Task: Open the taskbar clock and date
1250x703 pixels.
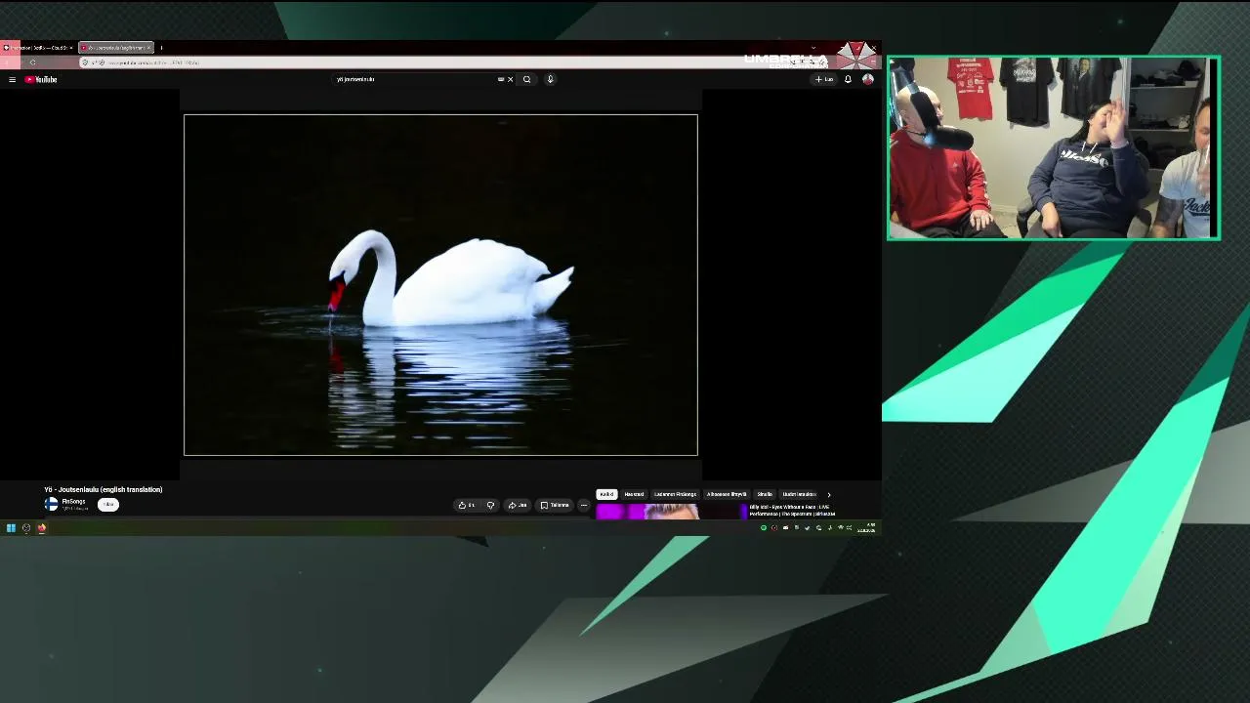Action: [867, 528]
